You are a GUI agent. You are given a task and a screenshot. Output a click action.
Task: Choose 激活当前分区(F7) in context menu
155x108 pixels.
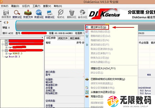coord(100,45)
